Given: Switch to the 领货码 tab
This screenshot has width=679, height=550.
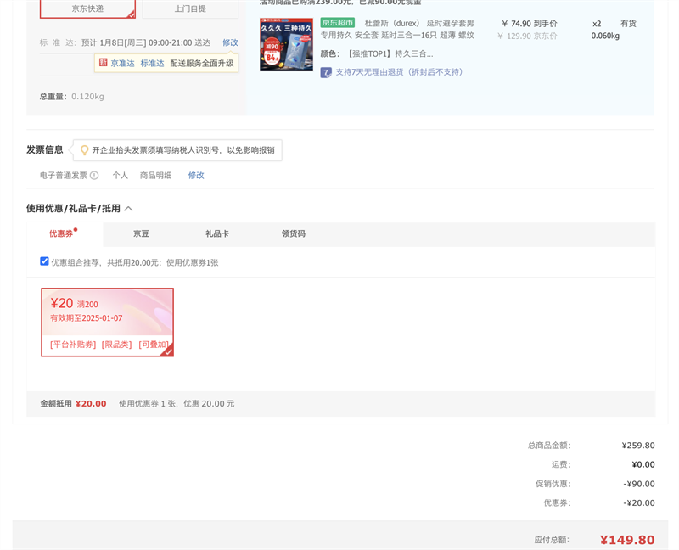Looking at the screenshot, I should pos(294,234).
